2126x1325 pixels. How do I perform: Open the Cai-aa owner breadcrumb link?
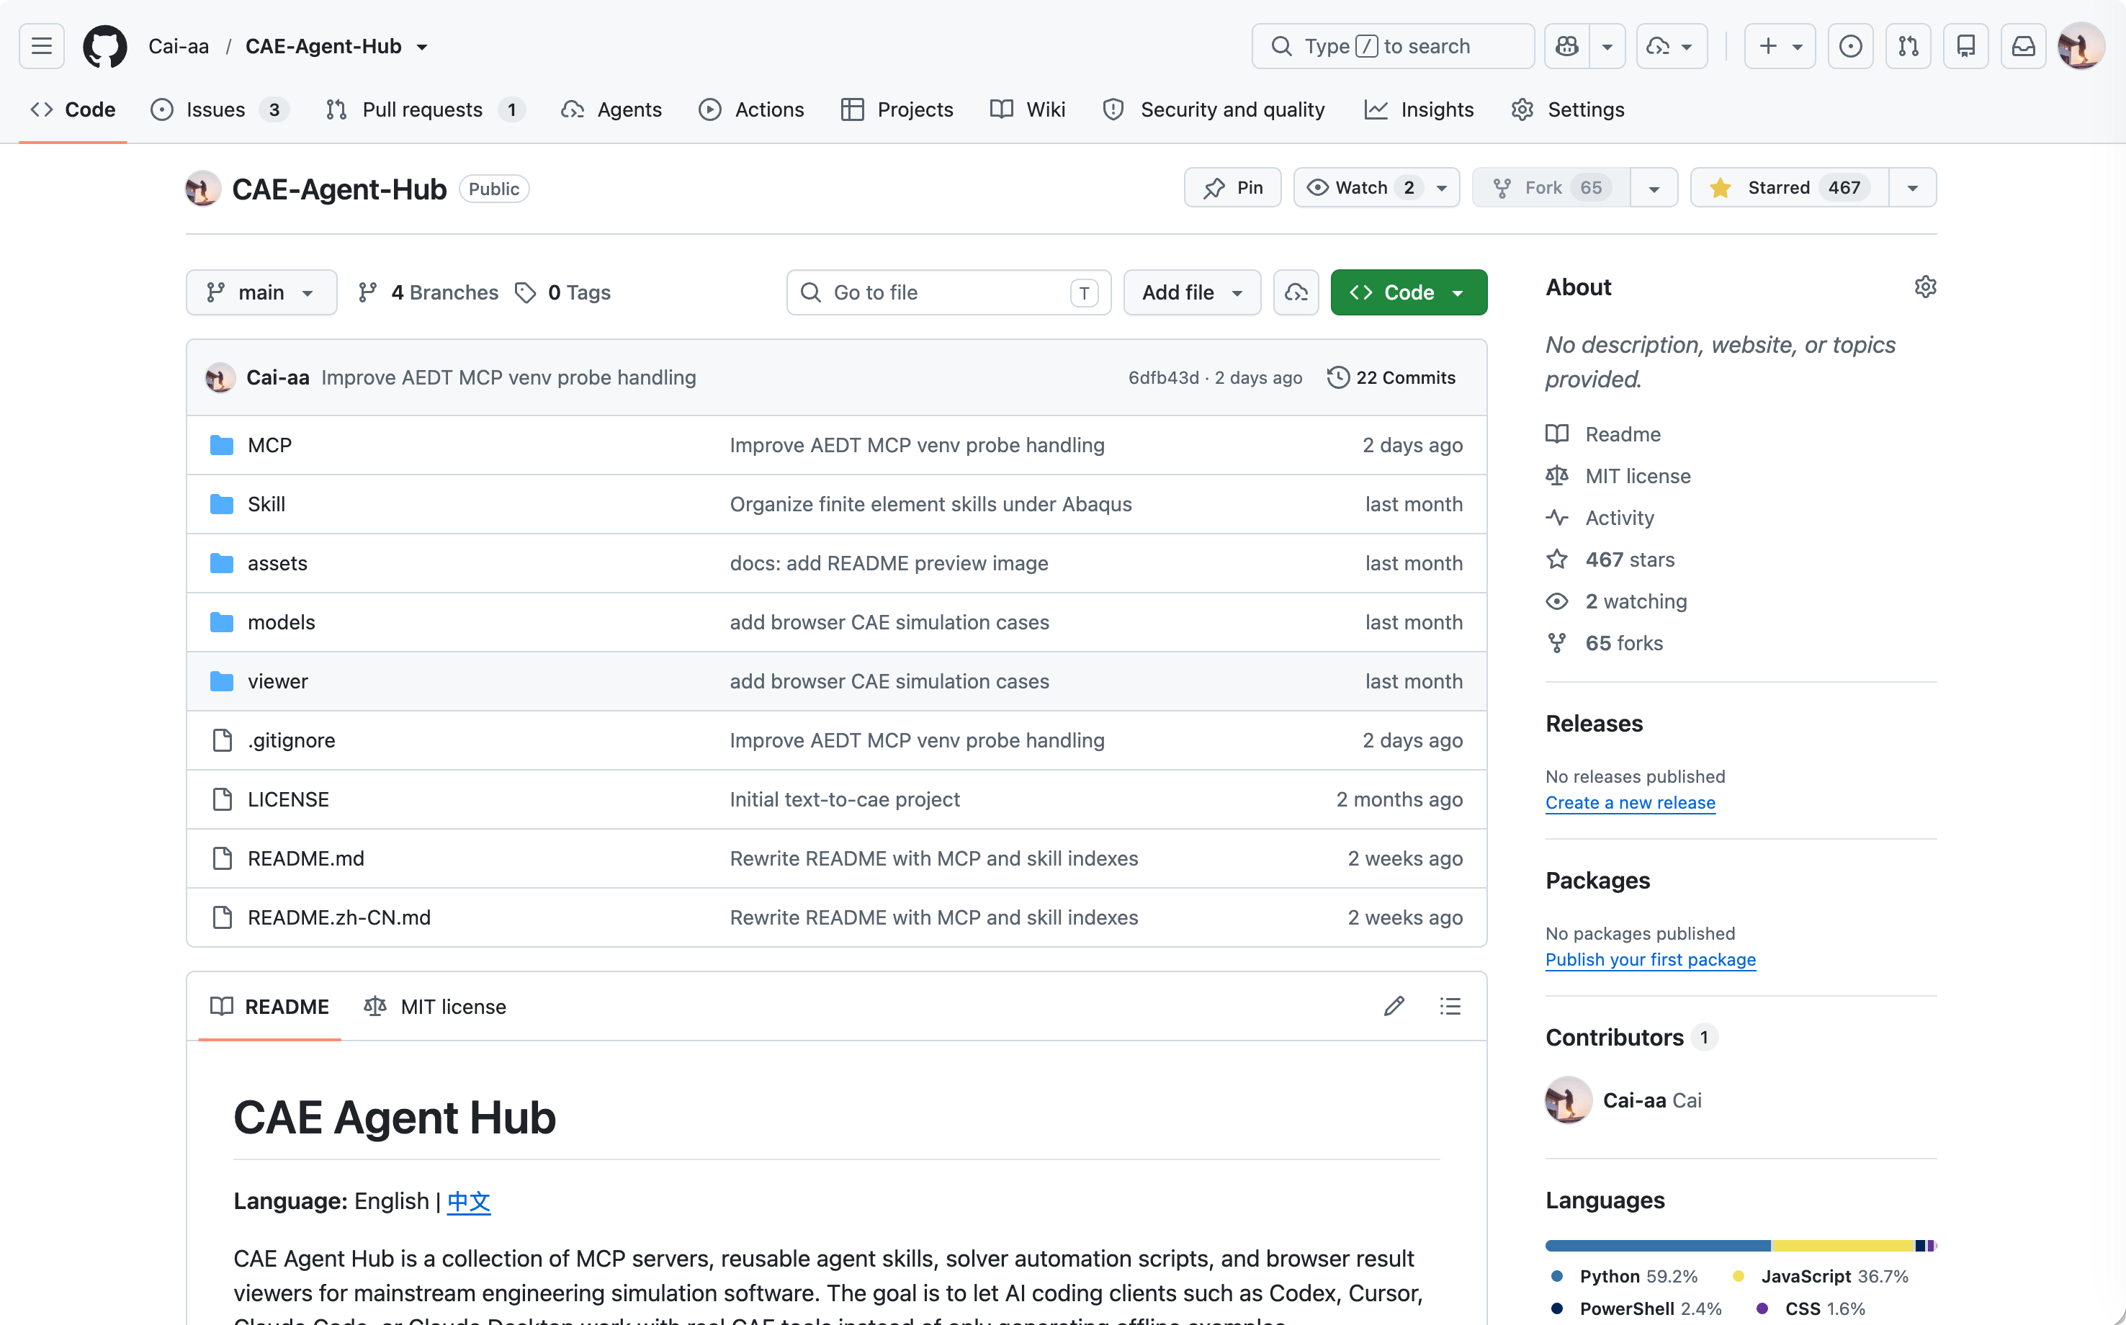click(x=179, y=45)
